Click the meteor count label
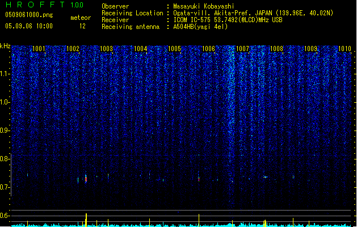 pyautogui.click(x=81, y=18)
